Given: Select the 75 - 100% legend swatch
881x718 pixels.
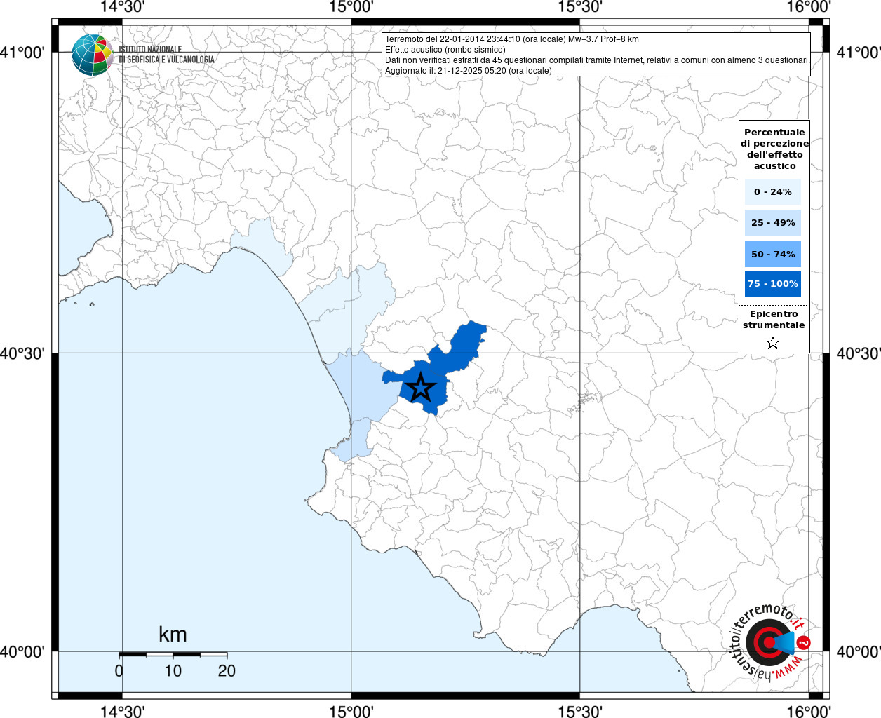Looking at the screenshot, I should point(773,283).
